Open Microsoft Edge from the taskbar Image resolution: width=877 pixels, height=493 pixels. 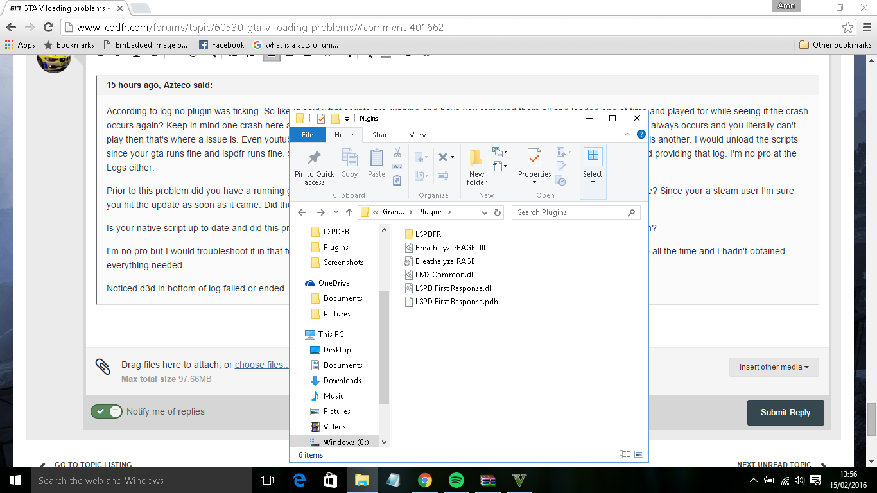pyautogui.click(x=299, y=480)
